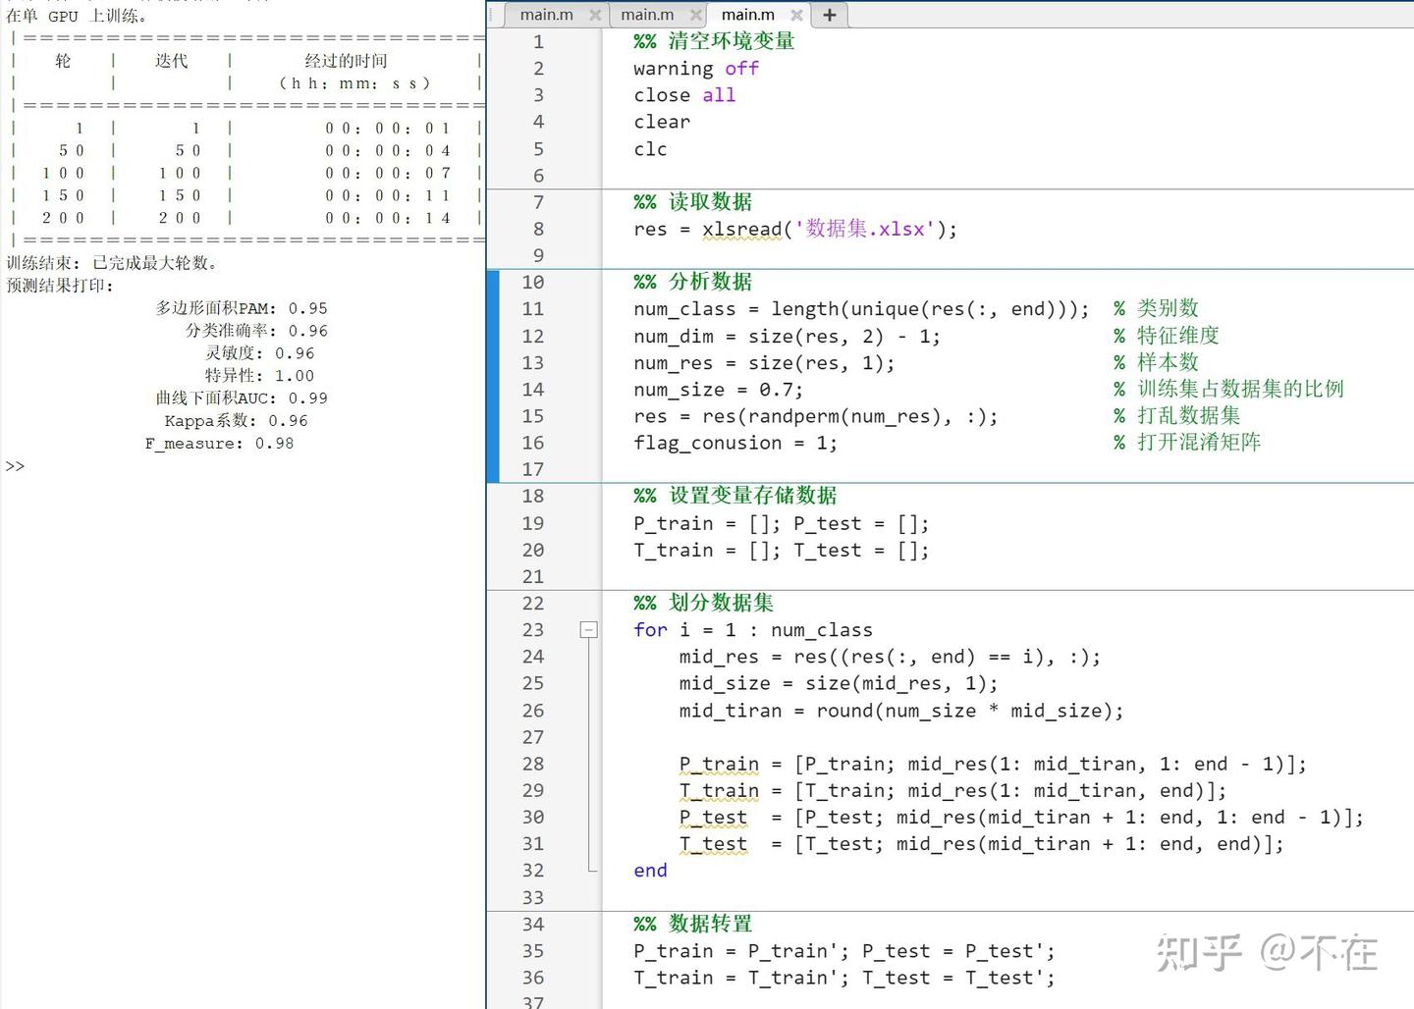Click '预测结果打印:' in command window
The image size is (1414, 1009).
click(x=60, y=286)
